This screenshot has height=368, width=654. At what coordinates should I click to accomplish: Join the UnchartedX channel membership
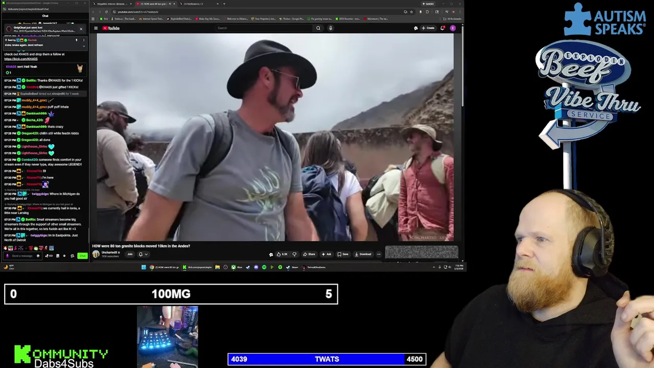point(130,254)
